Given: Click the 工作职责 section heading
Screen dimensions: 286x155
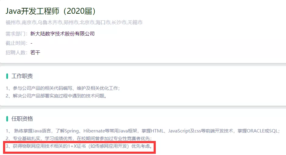Looking at the screenshot, I should click(22, 76).
